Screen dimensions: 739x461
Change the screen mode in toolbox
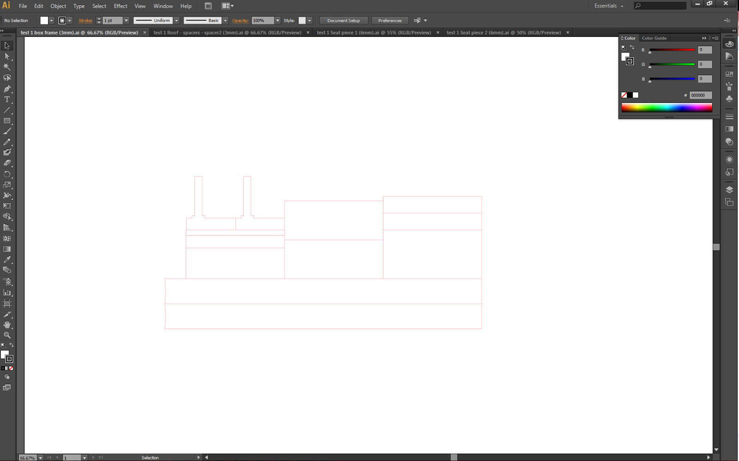pos(7,388)
